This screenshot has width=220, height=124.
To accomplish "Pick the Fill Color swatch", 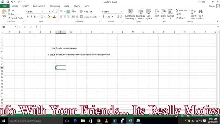I will tap(49, 17).
